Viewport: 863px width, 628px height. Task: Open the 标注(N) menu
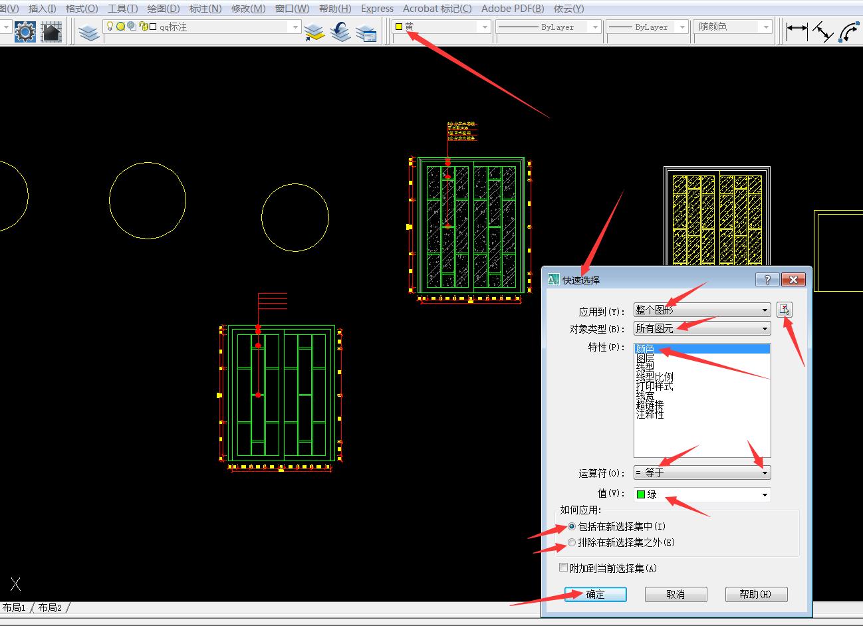(205, 9)
